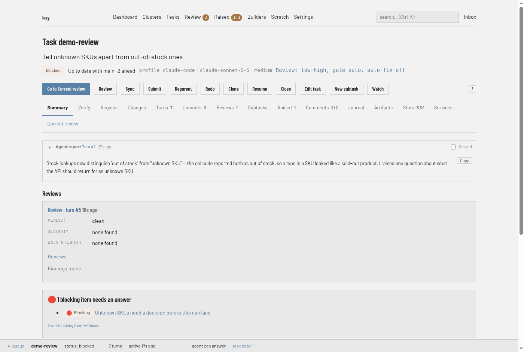Go back to queue in status bar
The height and width of the screenshot is (352, 524).
click(16, 346)
